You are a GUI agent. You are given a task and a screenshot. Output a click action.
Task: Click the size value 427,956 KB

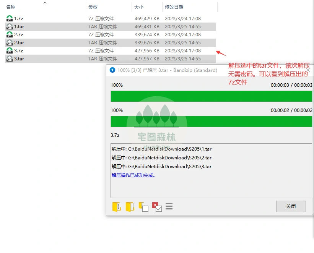[x=147, y=51]
